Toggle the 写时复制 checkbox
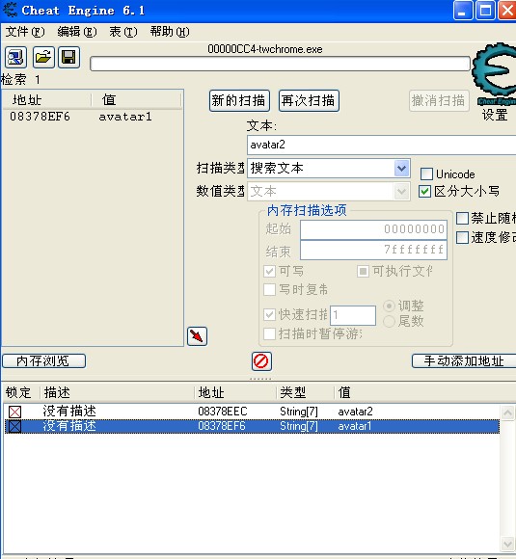Screen dimensions: 516x559 point(270,289)
